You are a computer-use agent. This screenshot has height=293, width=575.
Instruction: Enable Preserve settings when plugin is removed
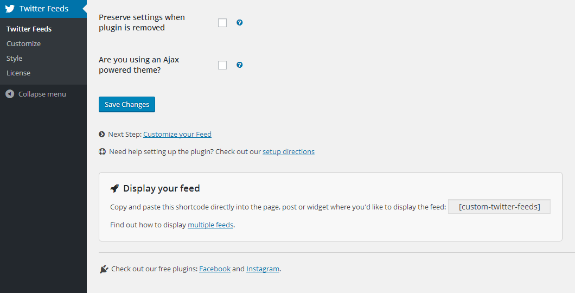pos(222,23)
